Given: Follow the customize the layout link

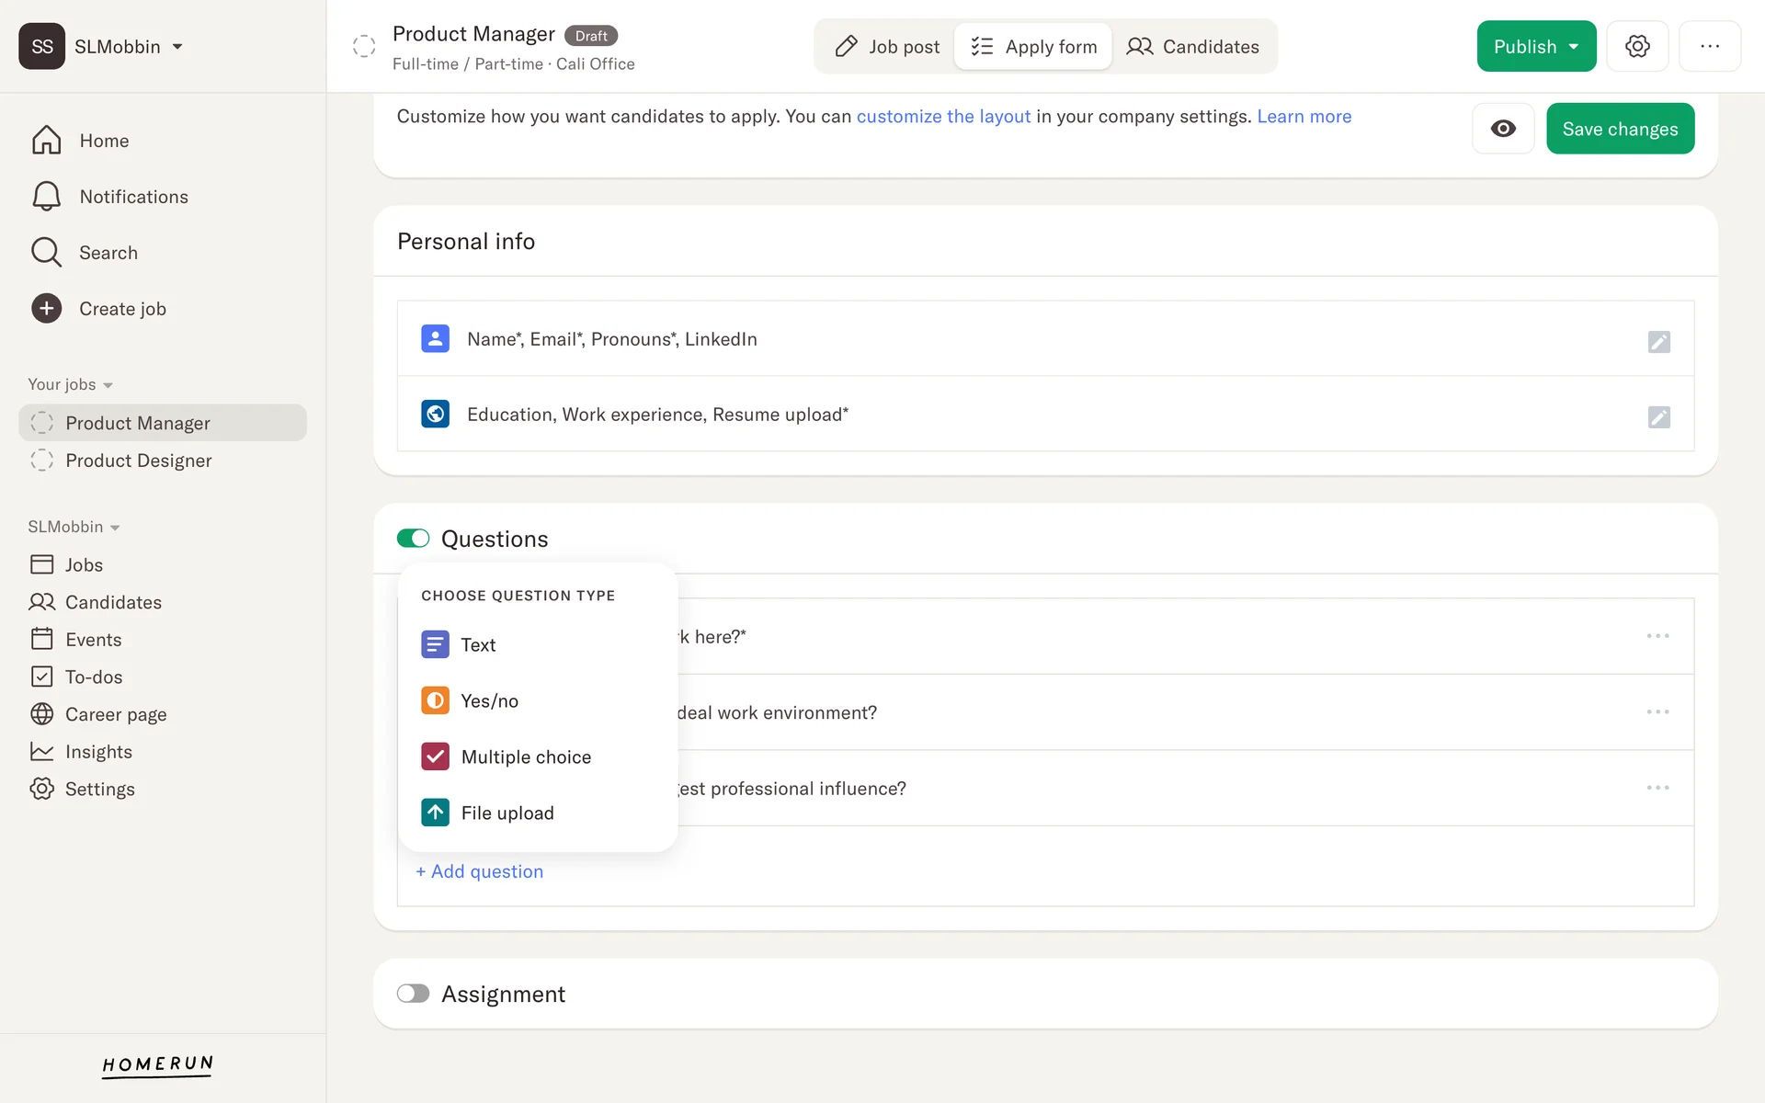Looking at the screenshot, I should pyautogui.click(x=943, y=117).
